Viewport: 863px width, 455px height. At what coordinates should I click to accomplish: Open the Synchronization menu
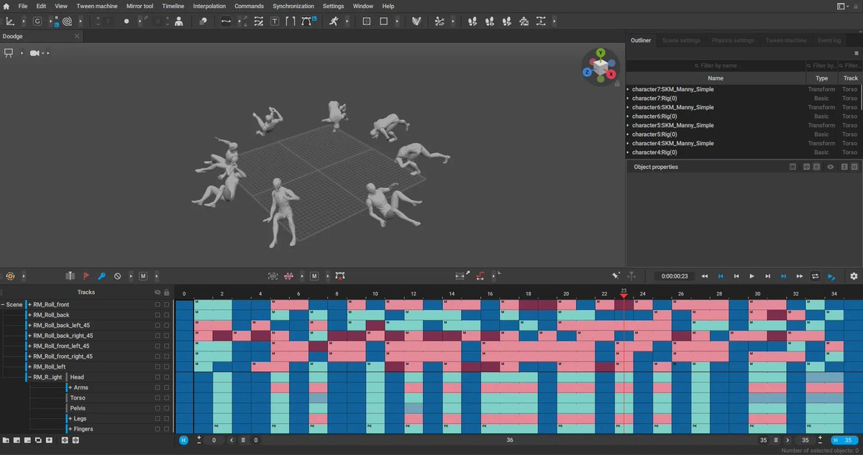click(x=293, y=6)
